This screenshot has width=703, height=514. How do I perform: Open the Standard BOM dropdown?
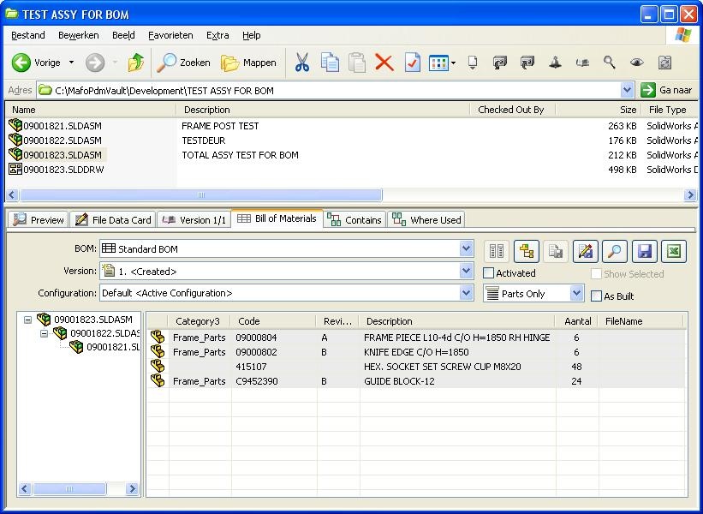pos(466,249)
